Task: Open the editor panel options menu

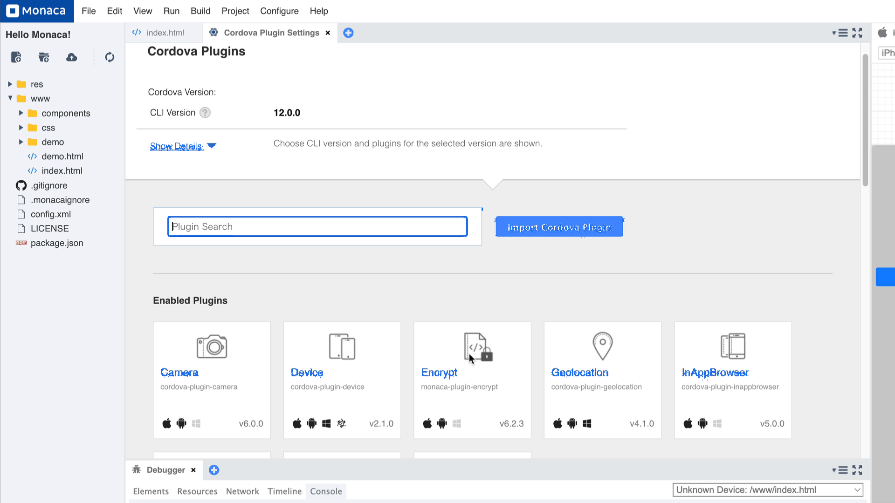Action: click(x=840, y=33)
